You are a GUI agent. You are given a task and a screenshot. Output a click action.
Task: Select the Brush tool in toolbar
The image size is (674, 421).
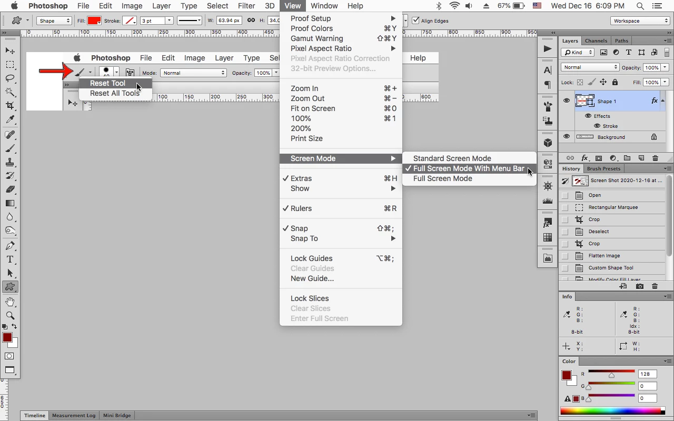10,148
